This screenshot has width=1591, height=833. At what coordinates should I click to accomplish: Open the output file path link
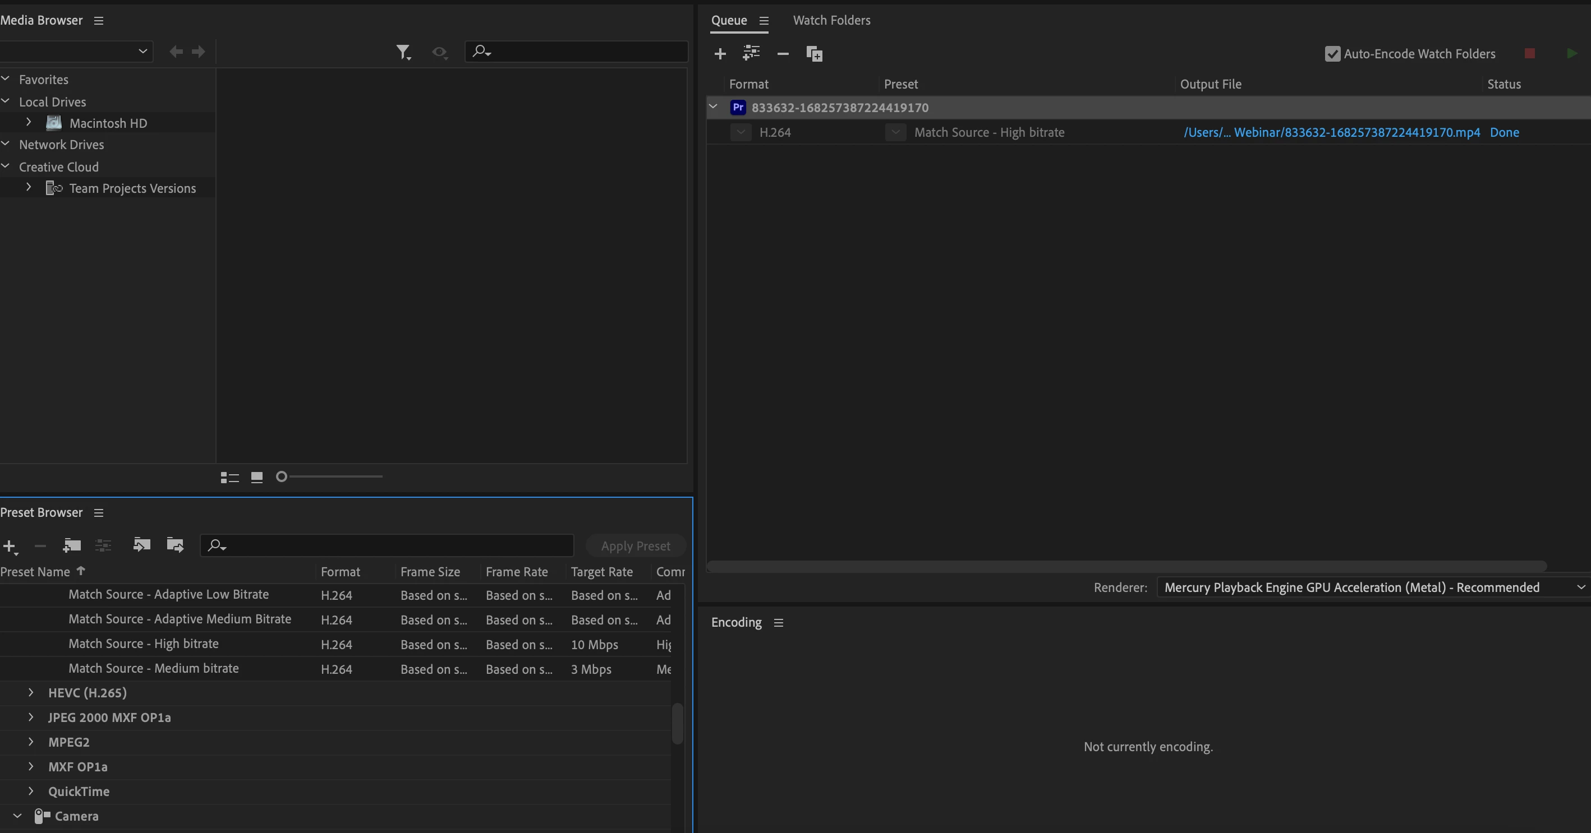click(x=1332, y=132)
